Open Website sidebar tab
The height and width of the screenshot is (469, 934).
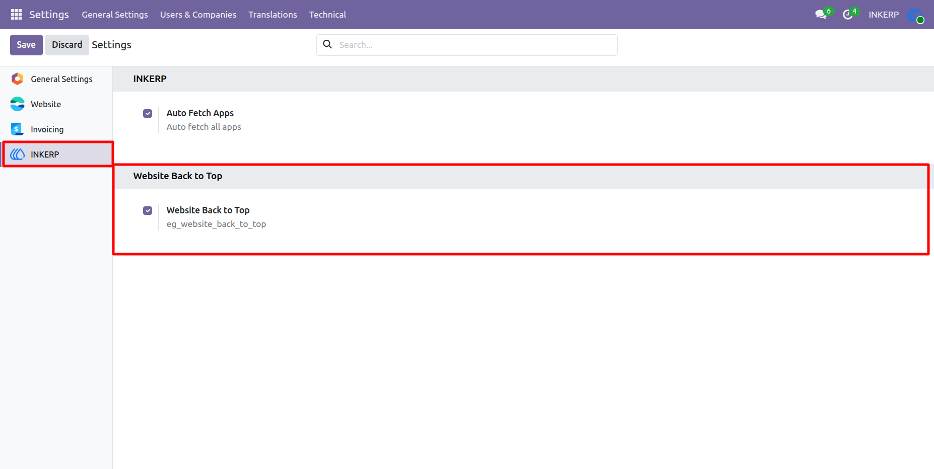pos(56,104)
